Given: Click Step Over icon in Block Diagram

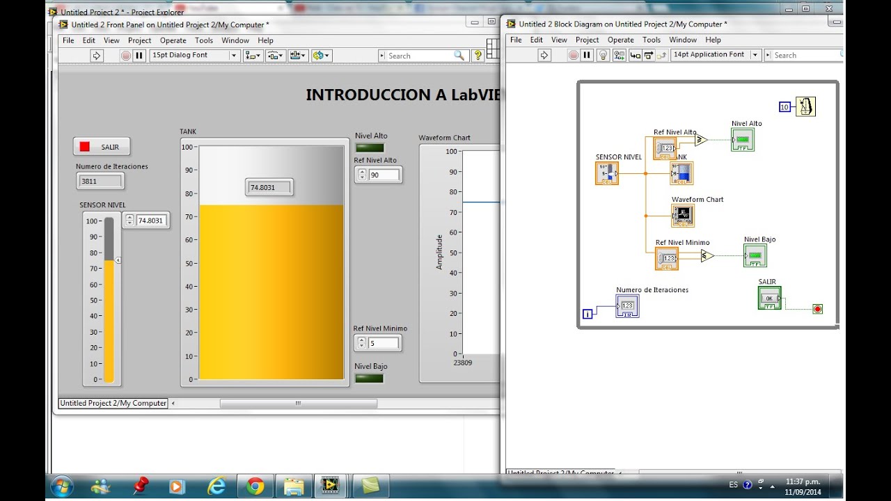Looking at the screenshot, I should point(648,55).
